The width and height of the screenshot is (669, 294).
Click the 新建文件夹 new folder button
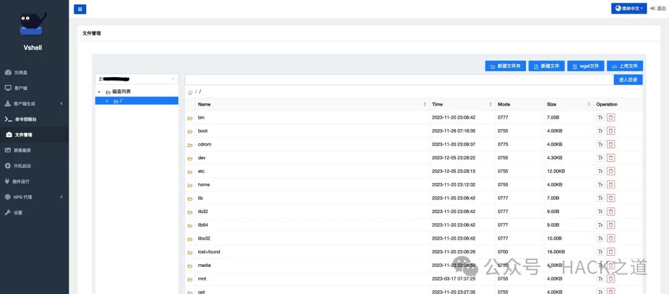[505, 66]
